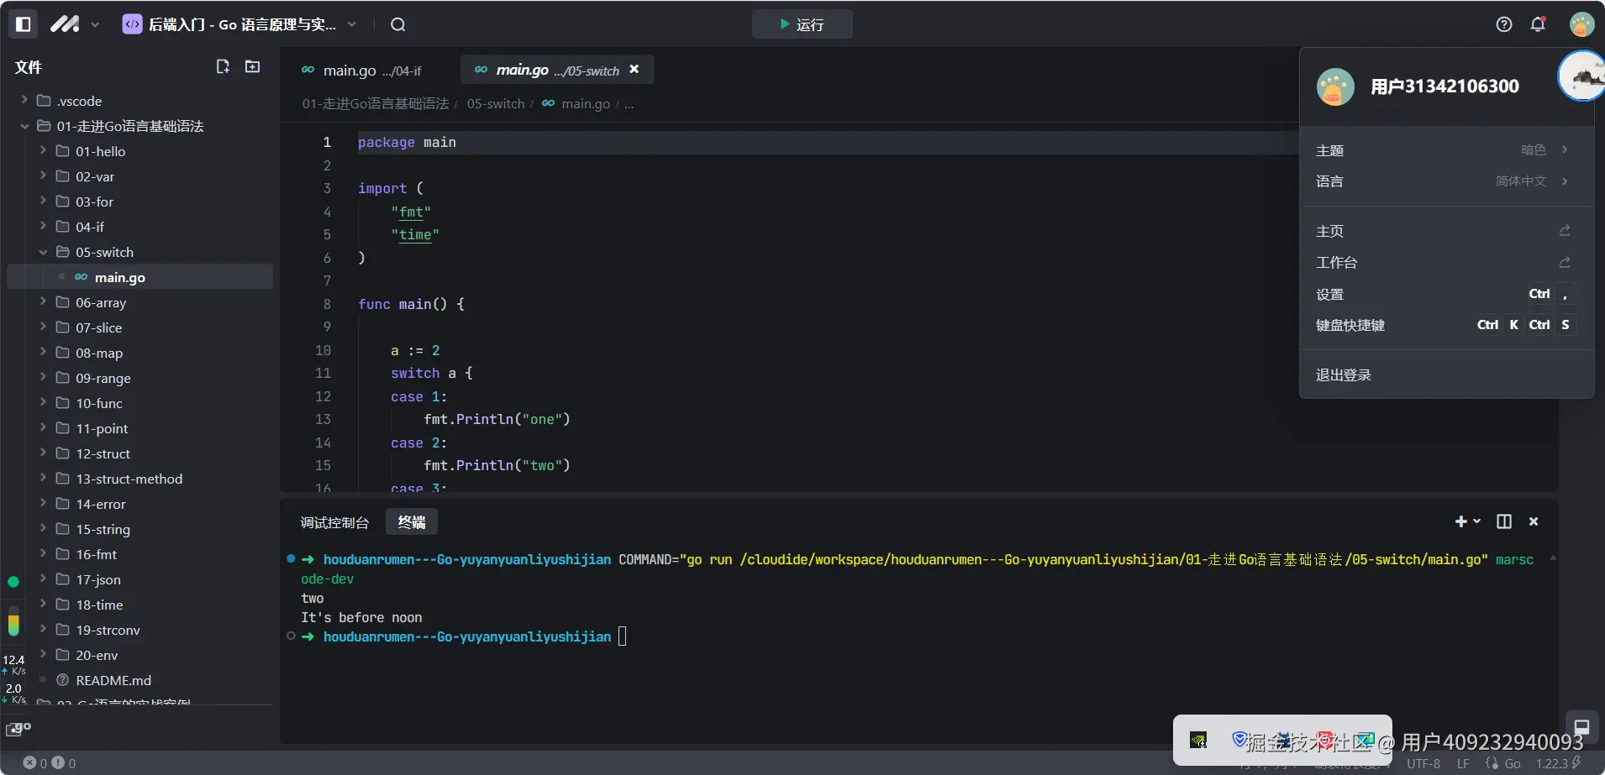Viewport: 1605px width, 775px height.
Task: Open notifications bell icon
Action: tap(1537, 24)
